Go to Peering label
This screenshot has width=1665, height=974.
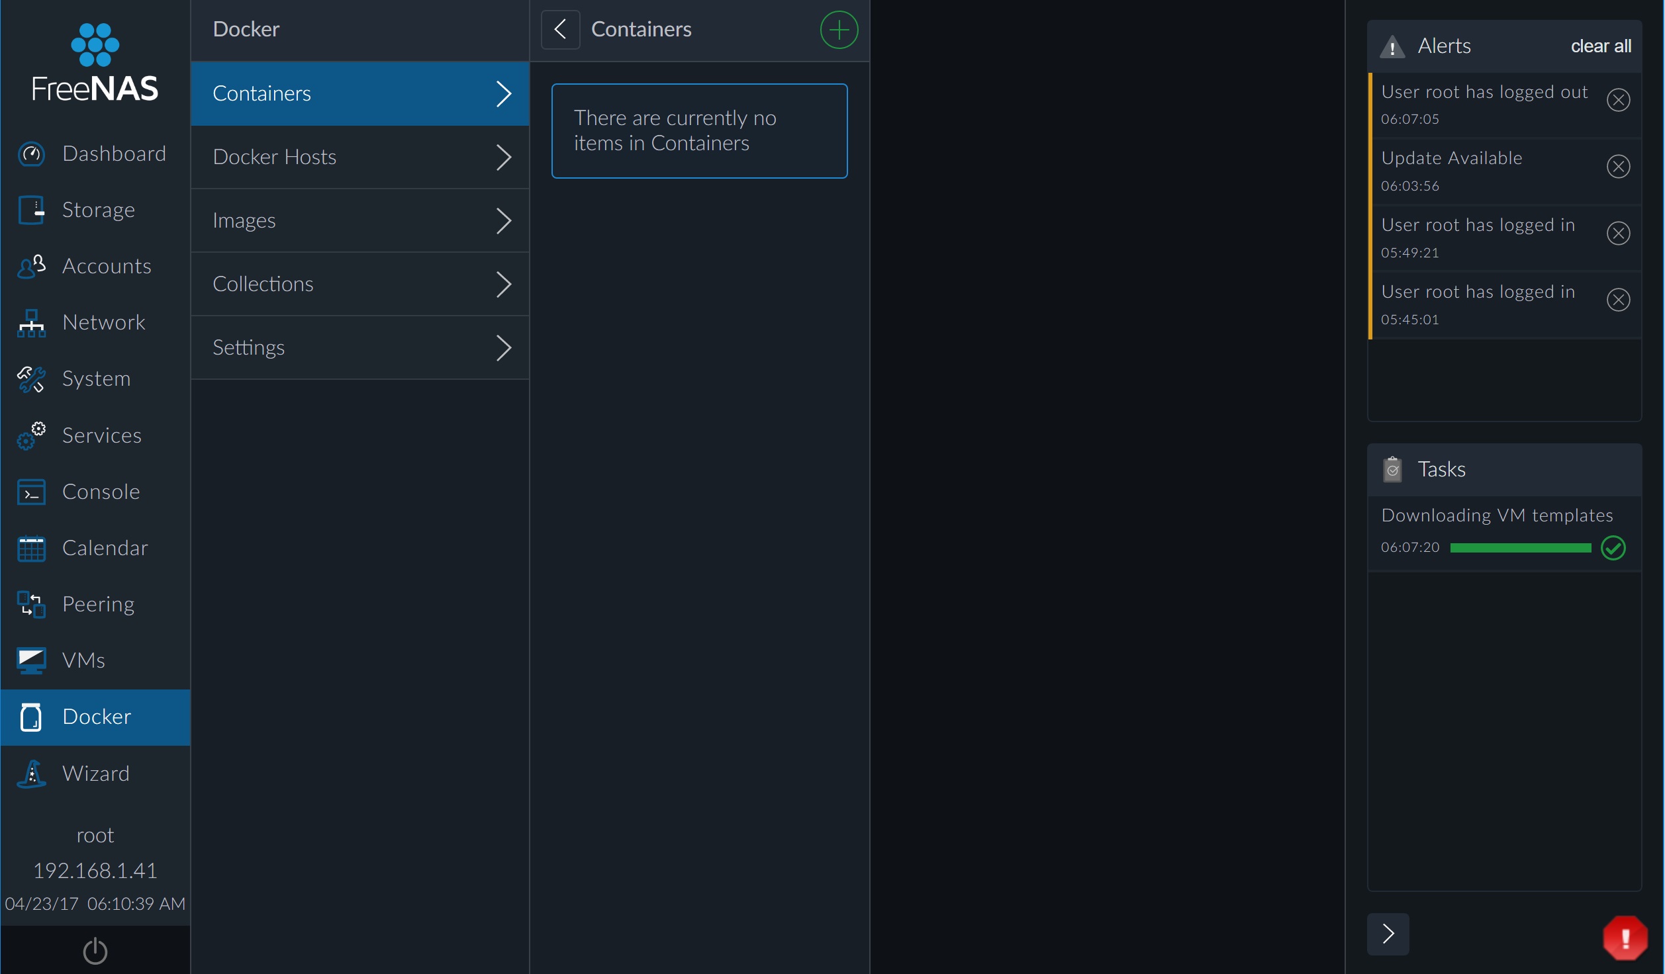99,604
